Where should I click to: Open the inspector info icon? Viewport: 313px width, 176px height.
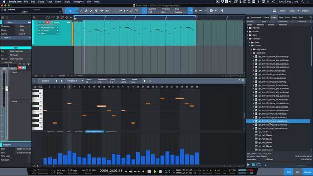[7, 18]
